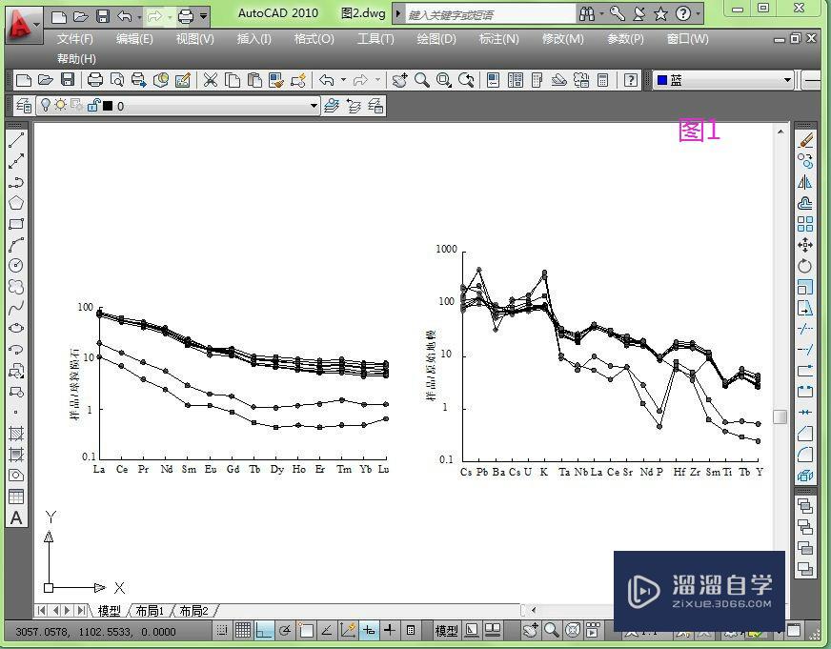Click the 模型 button in status bar
Image resolution: width=831 pixels, height=649 pixels.
tap(446, 631)
